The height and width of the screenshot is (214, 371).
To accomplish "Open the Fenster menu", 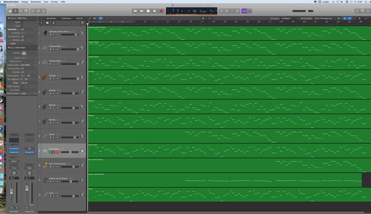I will point(54,2).
